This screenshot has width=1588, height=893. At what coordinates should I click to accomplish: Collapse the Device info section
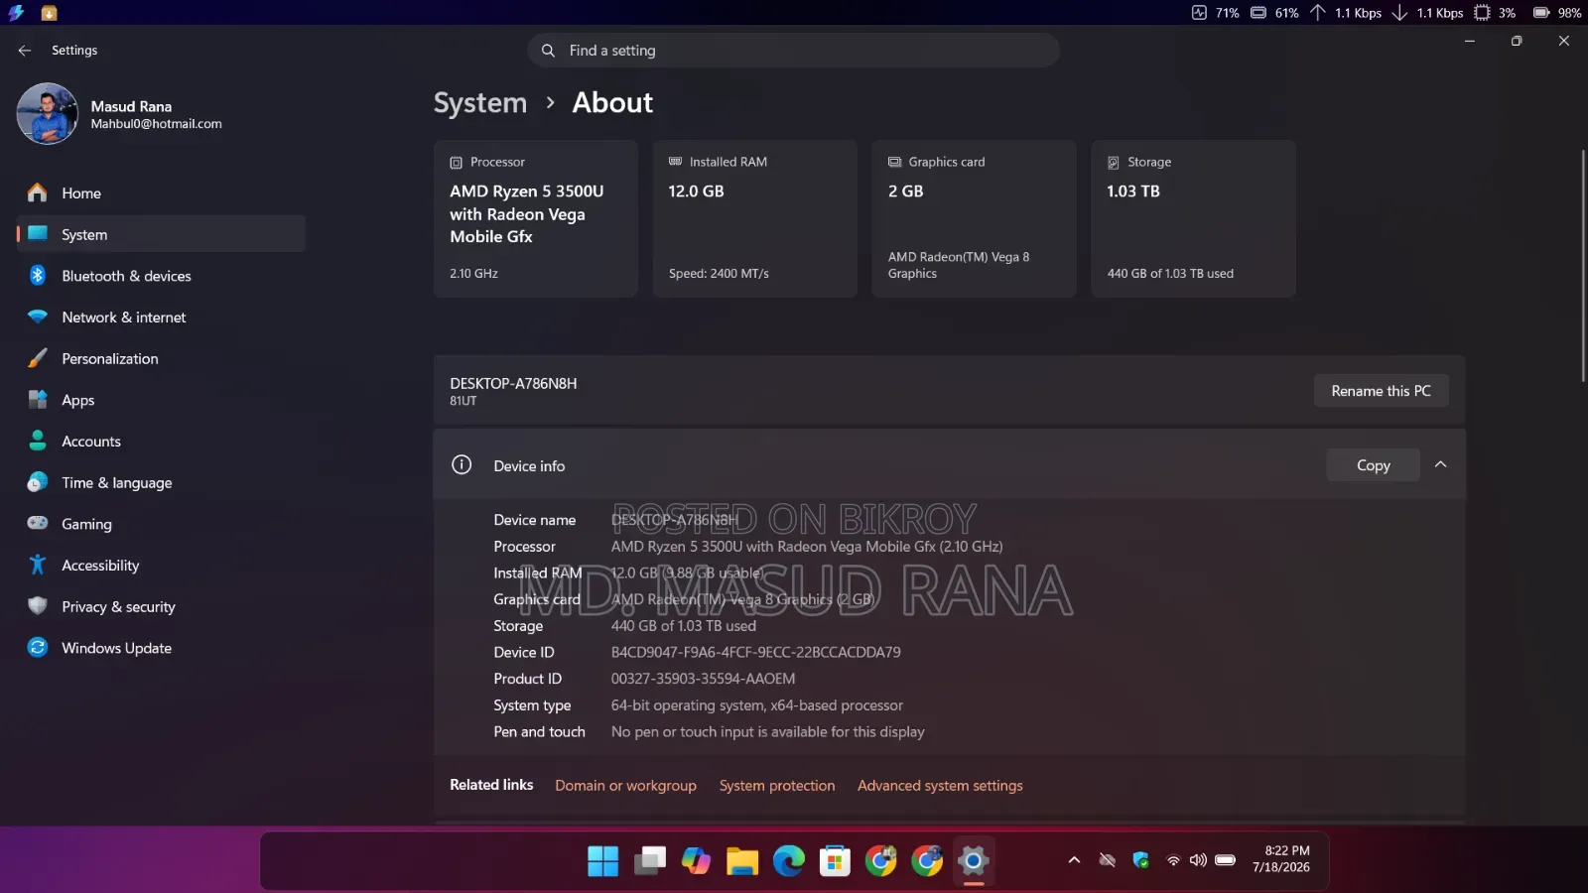tap(1441, 464)
